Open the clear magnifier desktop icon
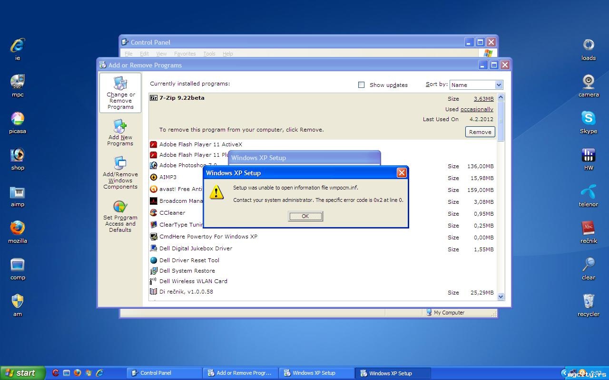The image size is (609, 380). point(589,265)
